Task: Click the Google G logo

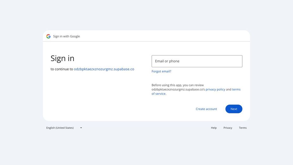Action: [48, 36]
